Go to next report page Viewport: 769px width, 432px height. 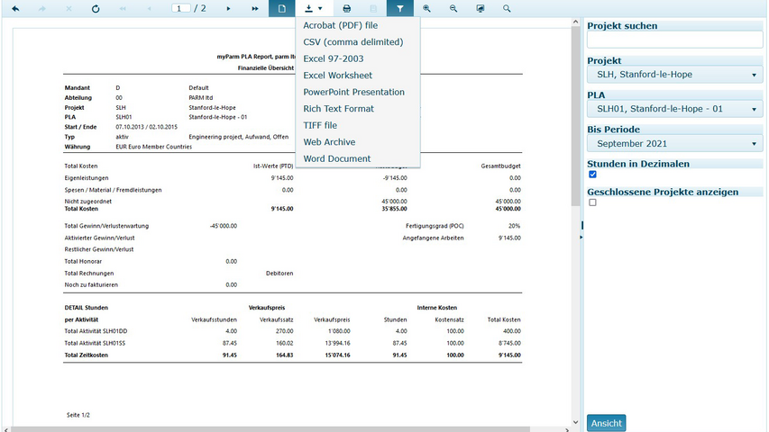point(228,8)
